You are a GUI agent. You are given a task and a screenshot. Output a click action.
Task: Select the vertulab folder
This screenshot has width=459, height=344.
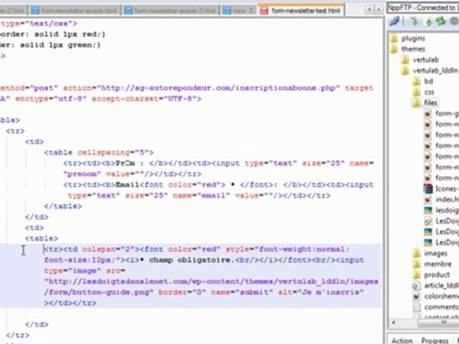coord(426,60)
